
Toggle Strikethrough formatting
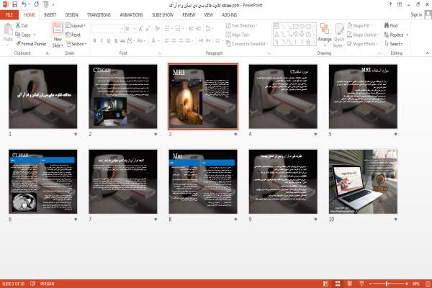tap(122, 41)
